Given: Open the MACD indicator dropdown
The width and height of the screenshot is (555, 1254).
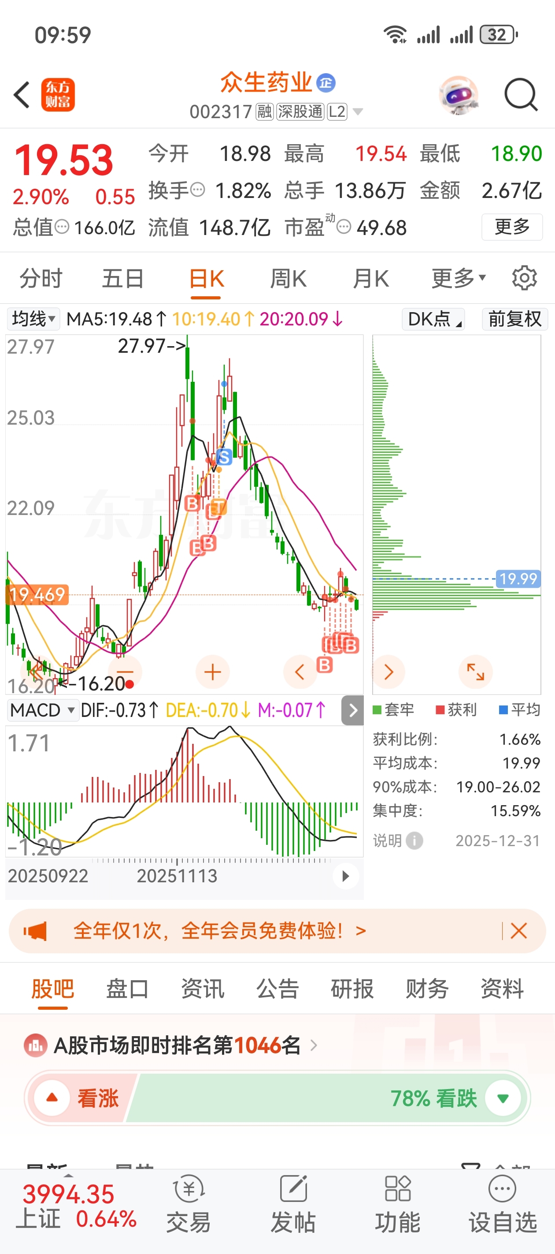Looking at the screenshot, I should (43, 710).
